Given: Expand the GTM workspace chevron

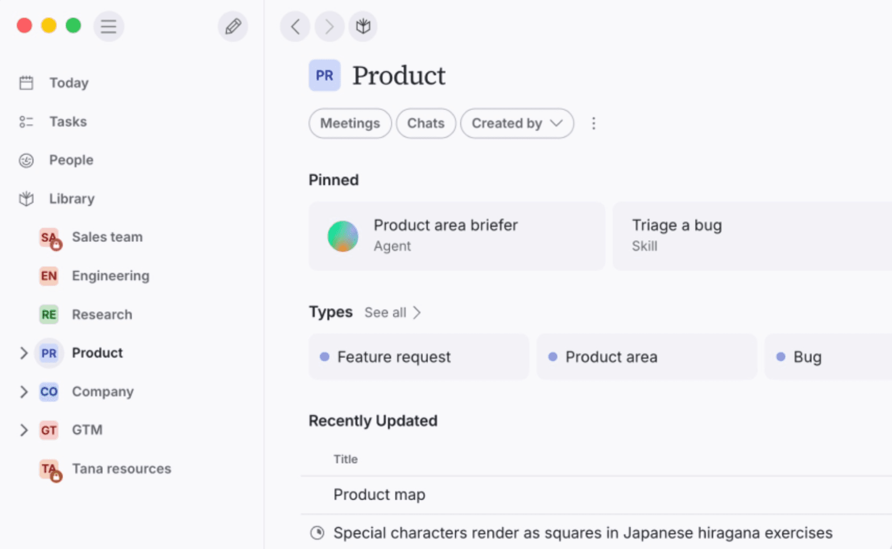Looking at the screenshot, I should click(24, 430).
